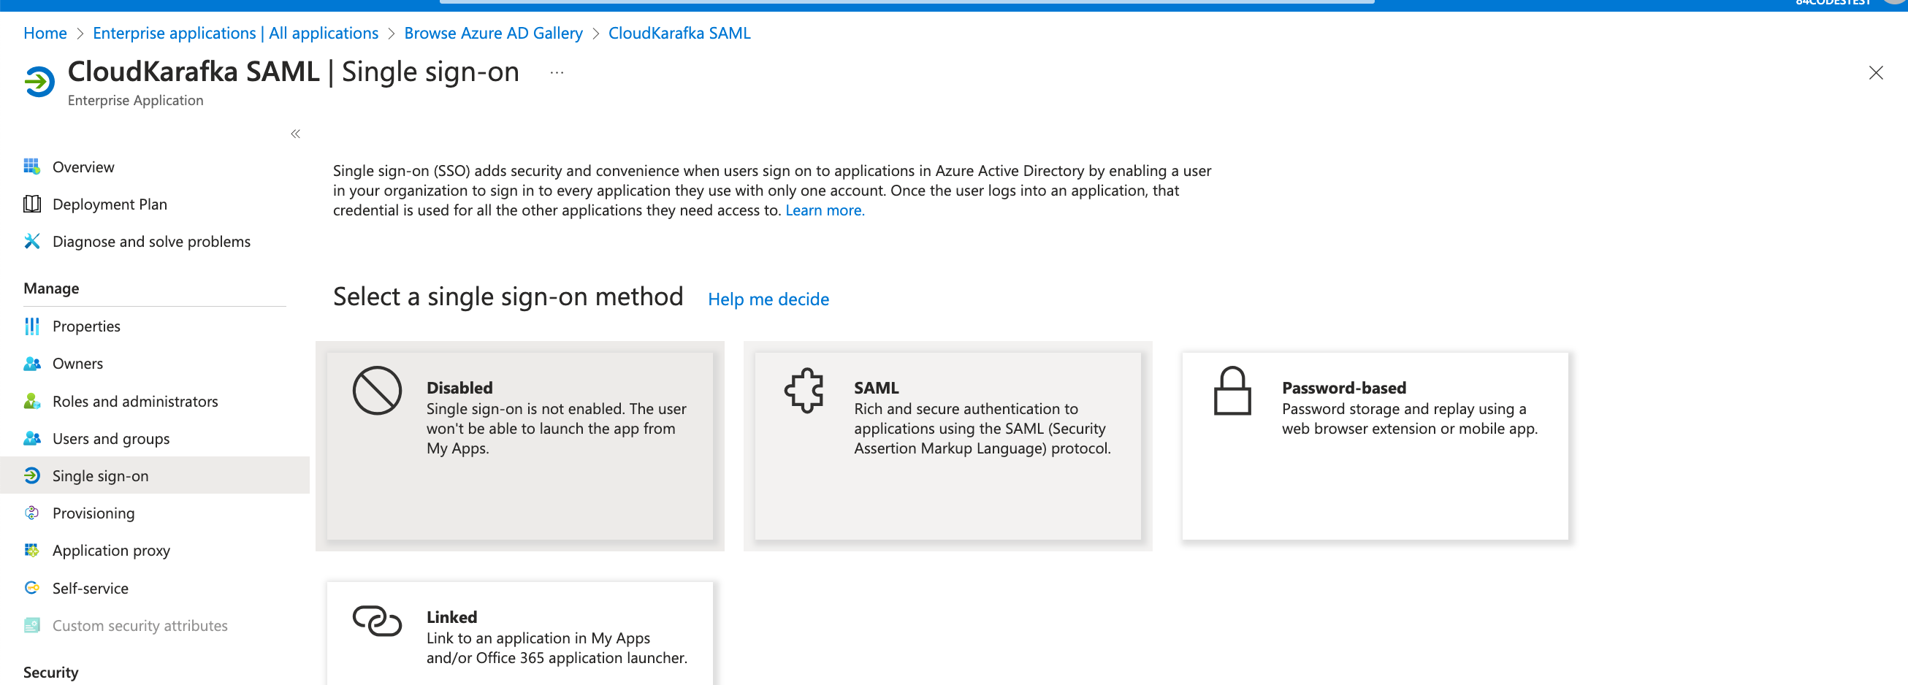Viewport: 1908px width, 685px height.
Task: Go to Enterprise applications | All applications breadcrumb
Action: pyautogui.click(x=235, y=33)
